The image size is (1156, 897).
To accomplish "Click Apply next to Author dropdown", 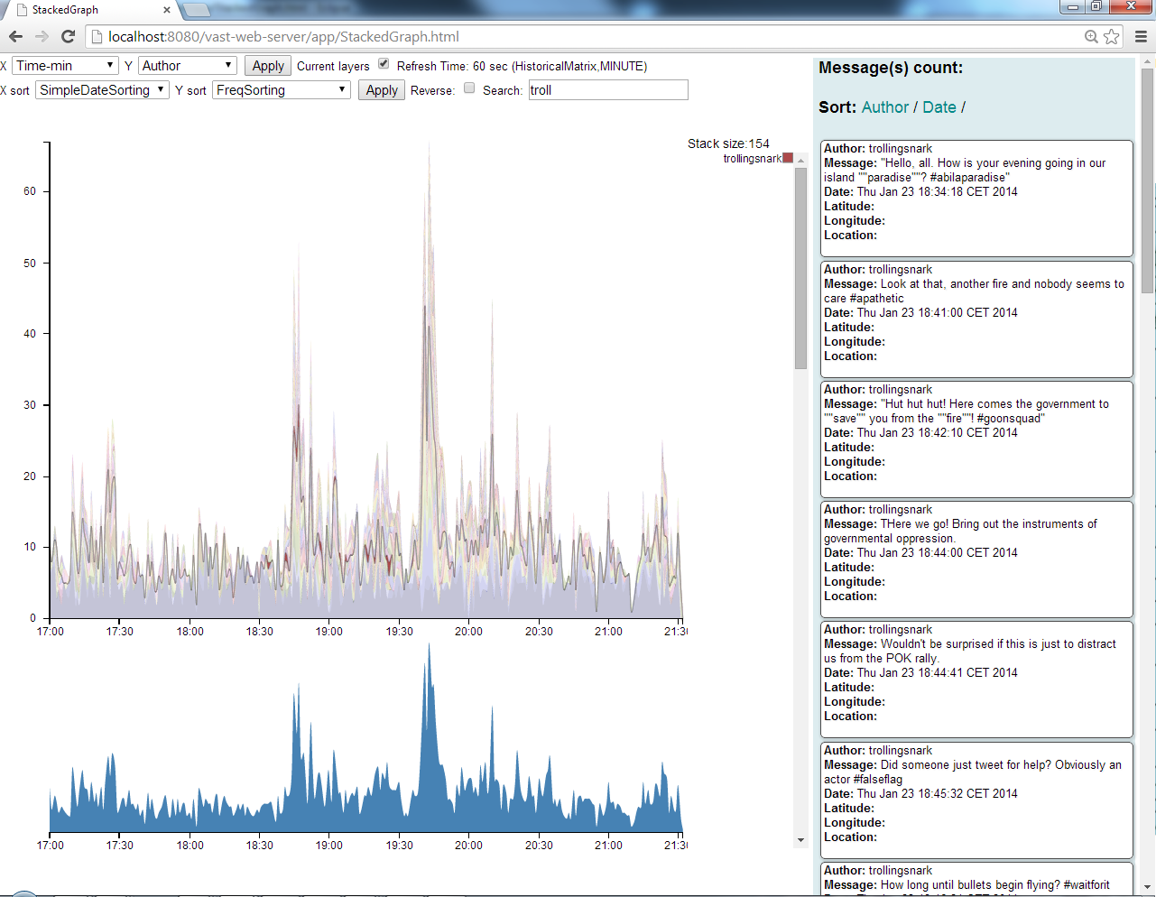I will [x=268, y=66].
